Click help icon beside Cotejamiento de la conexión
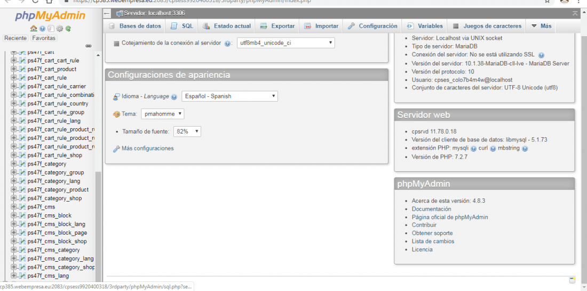 pos(228,43)
